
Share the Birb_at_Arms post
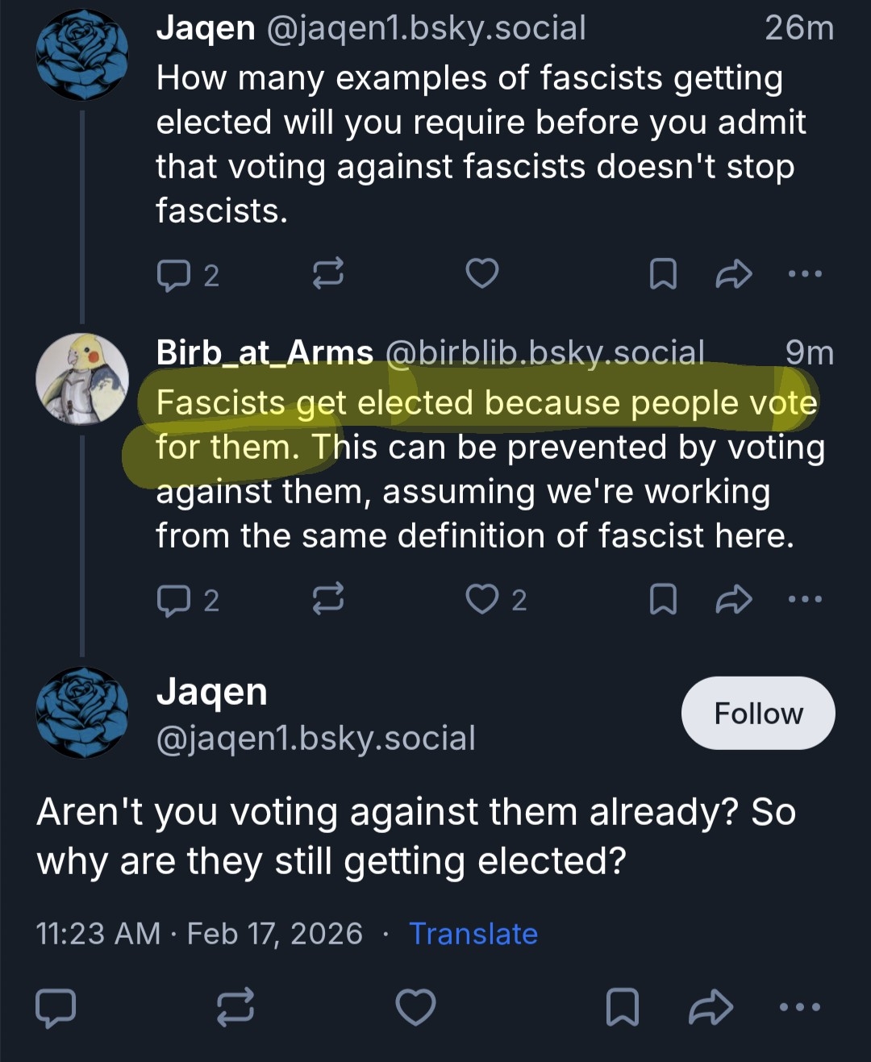733,599
